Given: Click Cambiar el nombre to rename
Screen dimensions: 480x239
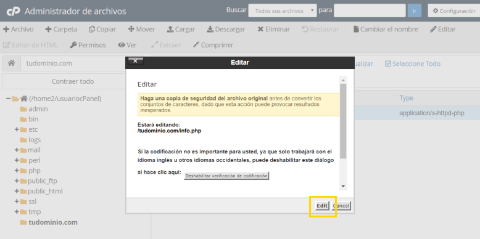Looking at the screenshot, I should [x=386, y=30].
